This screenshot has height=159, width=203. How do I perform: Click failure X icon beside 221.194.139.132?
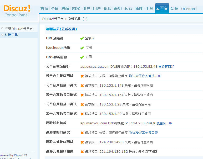(x=82, y=152)
